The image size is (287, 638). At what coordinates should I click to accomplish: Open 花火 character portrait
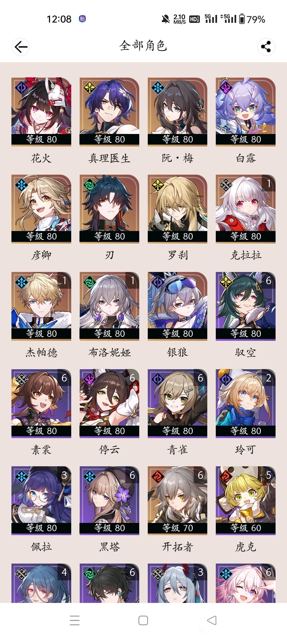41,112
